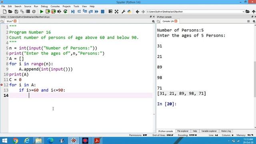
Task: Switch to the IPython console bottom tab
Action: point(165,131)
